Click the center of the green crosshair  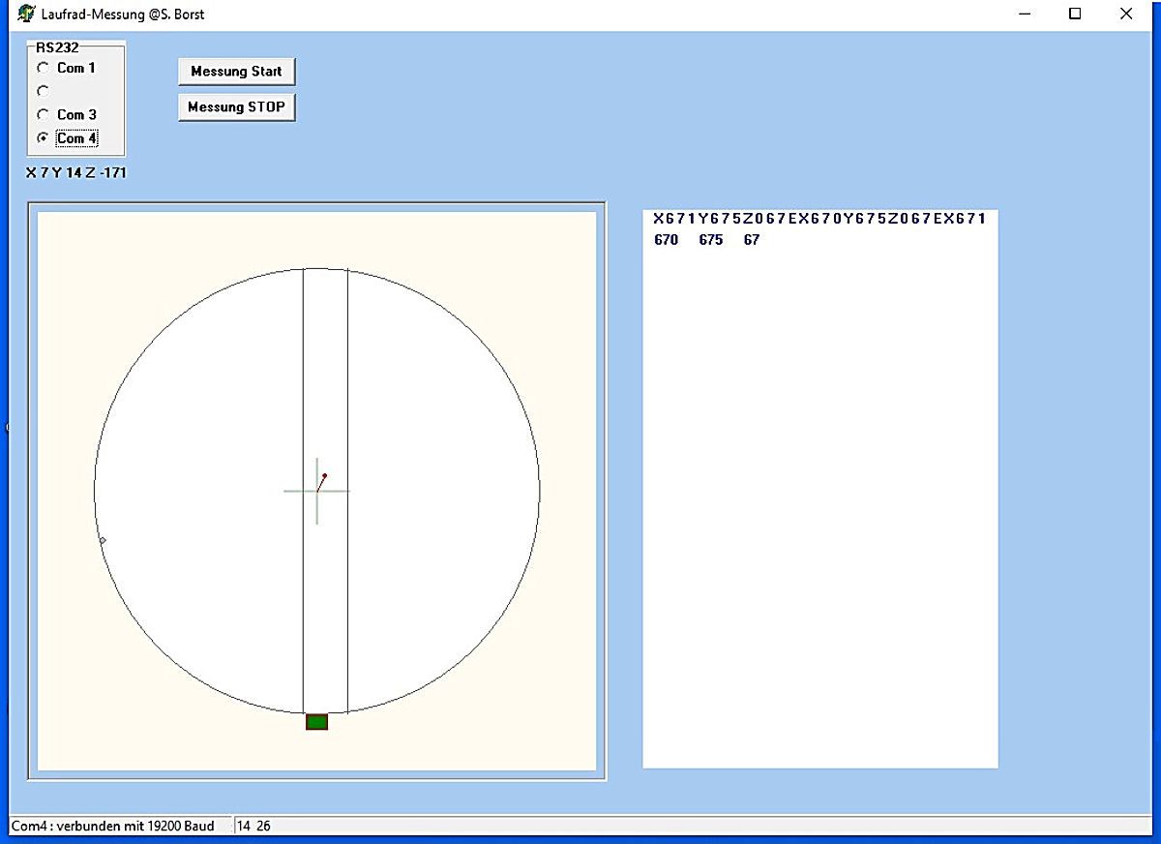coord(317,491)
